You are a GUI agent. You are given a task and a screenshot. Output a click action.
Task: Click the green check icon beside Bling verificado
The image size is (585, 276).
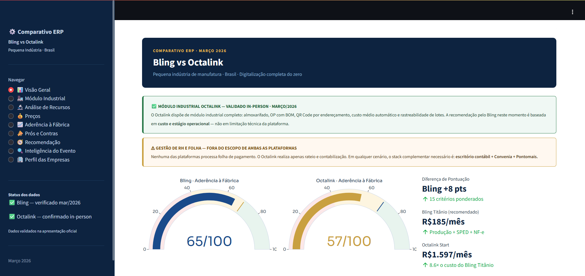[12, 203]
